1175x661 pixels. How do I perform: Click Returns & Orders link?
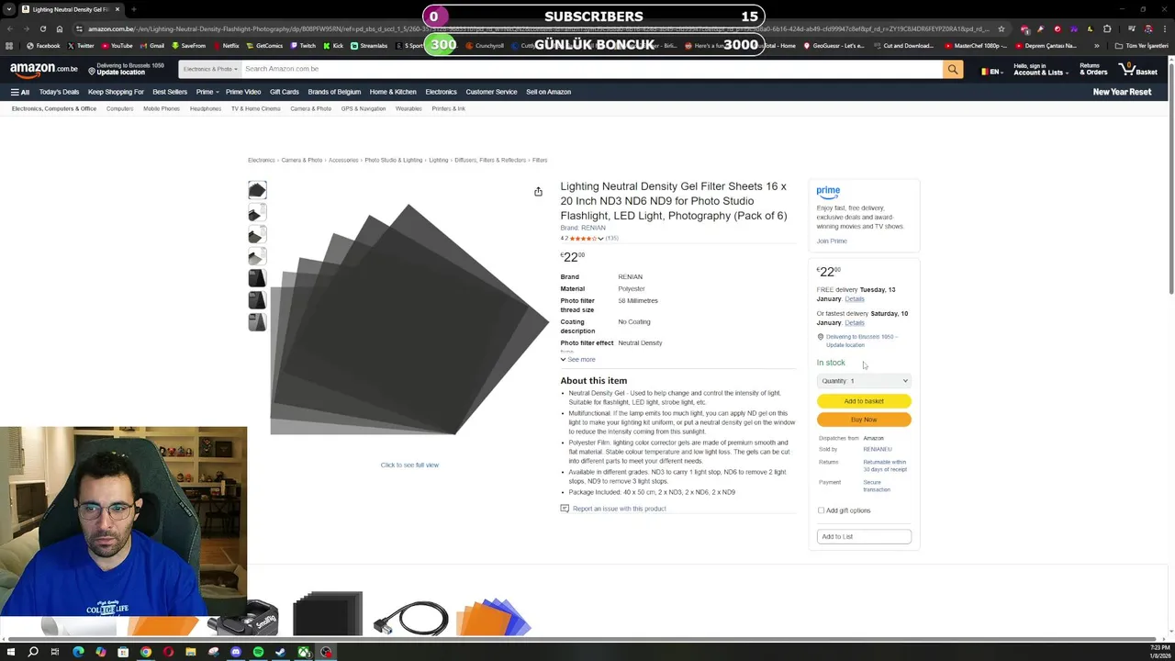coord(1093,69)
